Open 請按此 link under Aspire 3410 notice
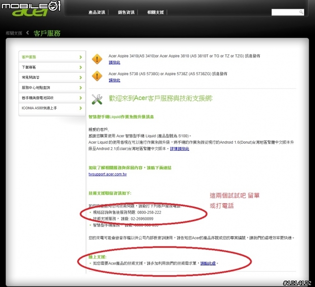Viewport: 315px width, 287px height. 114,62
